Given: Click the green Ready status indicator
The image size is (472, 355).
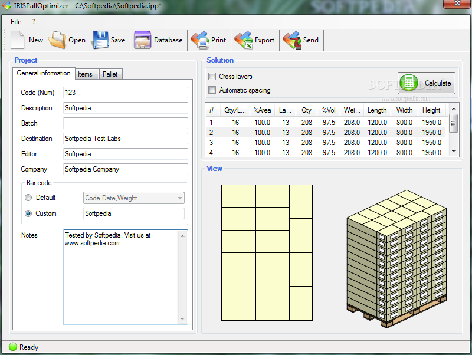Looking at the screenshot, I should (13, 347).
